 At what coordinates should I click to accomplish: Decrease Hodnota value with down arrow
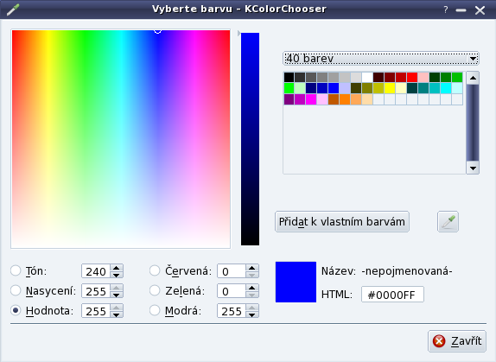coord(117,314)
